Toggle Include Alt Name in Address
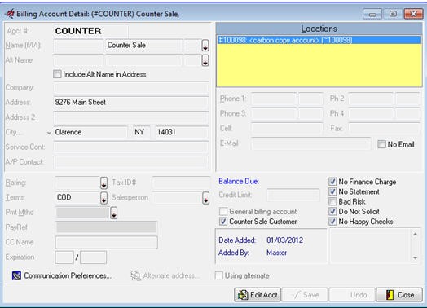This screenshot has width=427, height=308. point(57,74)
